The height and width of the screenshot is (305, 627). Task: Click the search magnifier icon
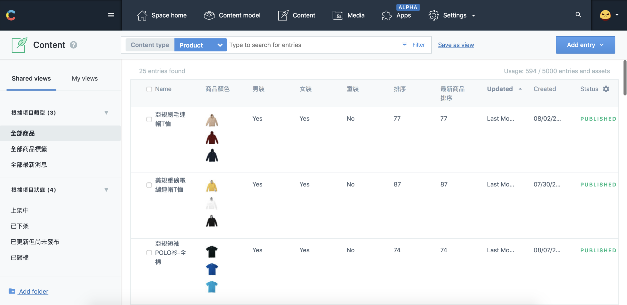click(x=578, y=15)
